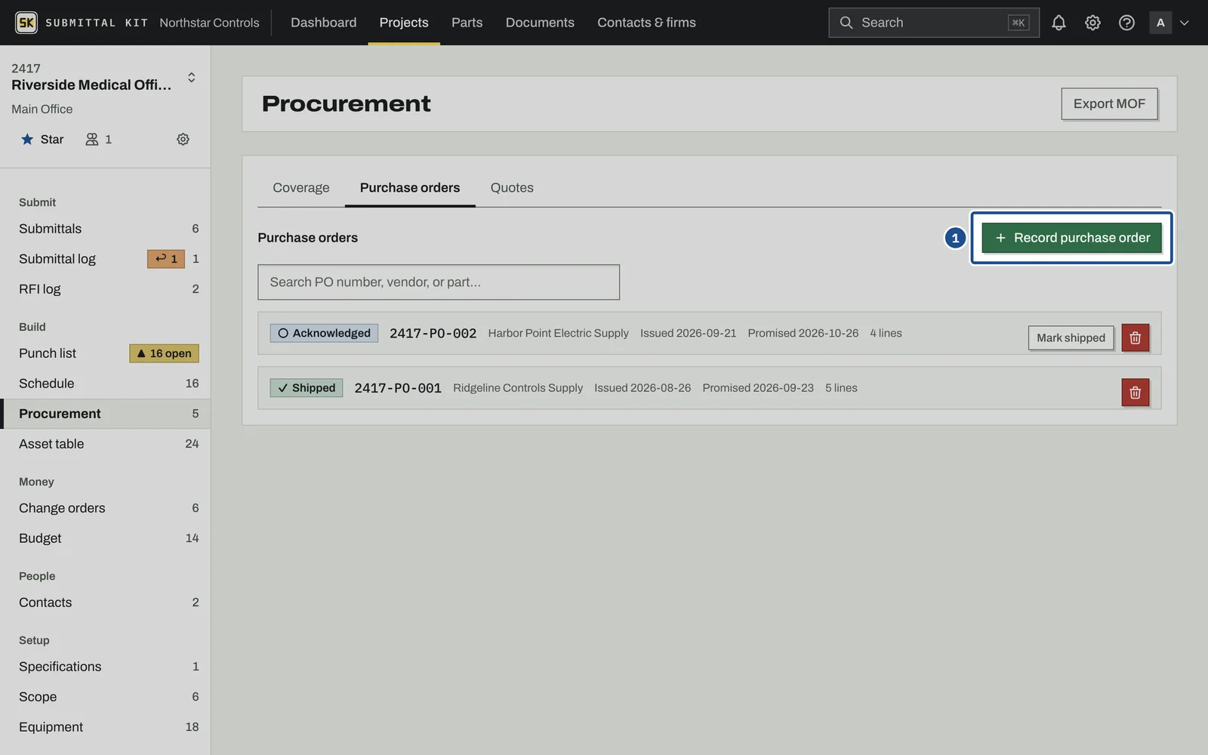
Task: Switch to the Quotes tab
Action: (512, 187)
